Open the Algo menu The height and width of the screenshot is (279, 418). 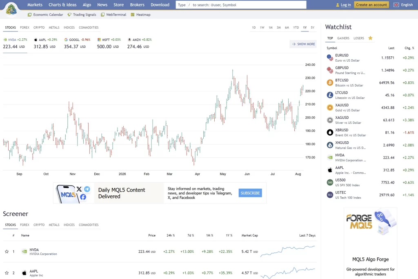pyautogui.click(x=87, y=5)
